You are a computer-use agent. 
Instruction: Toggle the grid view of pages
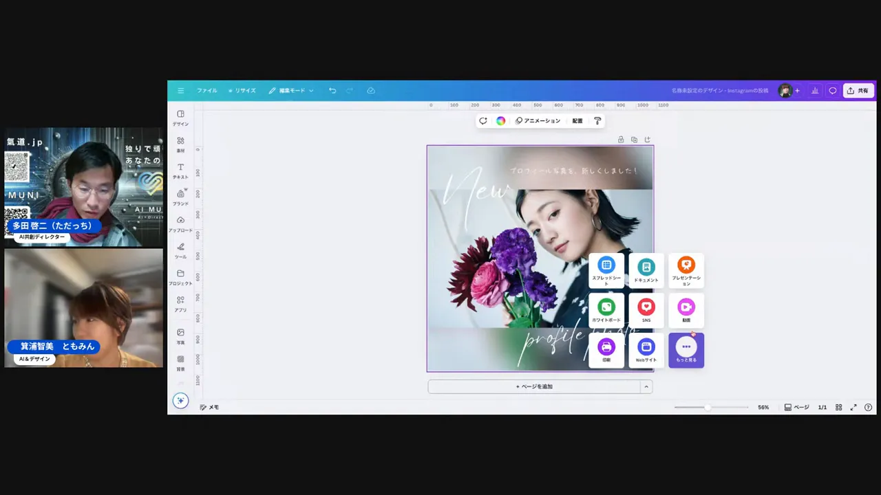pos(838,407)
